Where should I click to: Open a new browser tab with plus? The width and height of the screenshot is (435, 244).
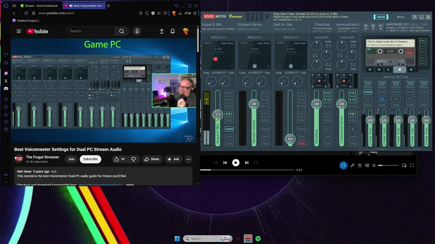pos(108,6)
